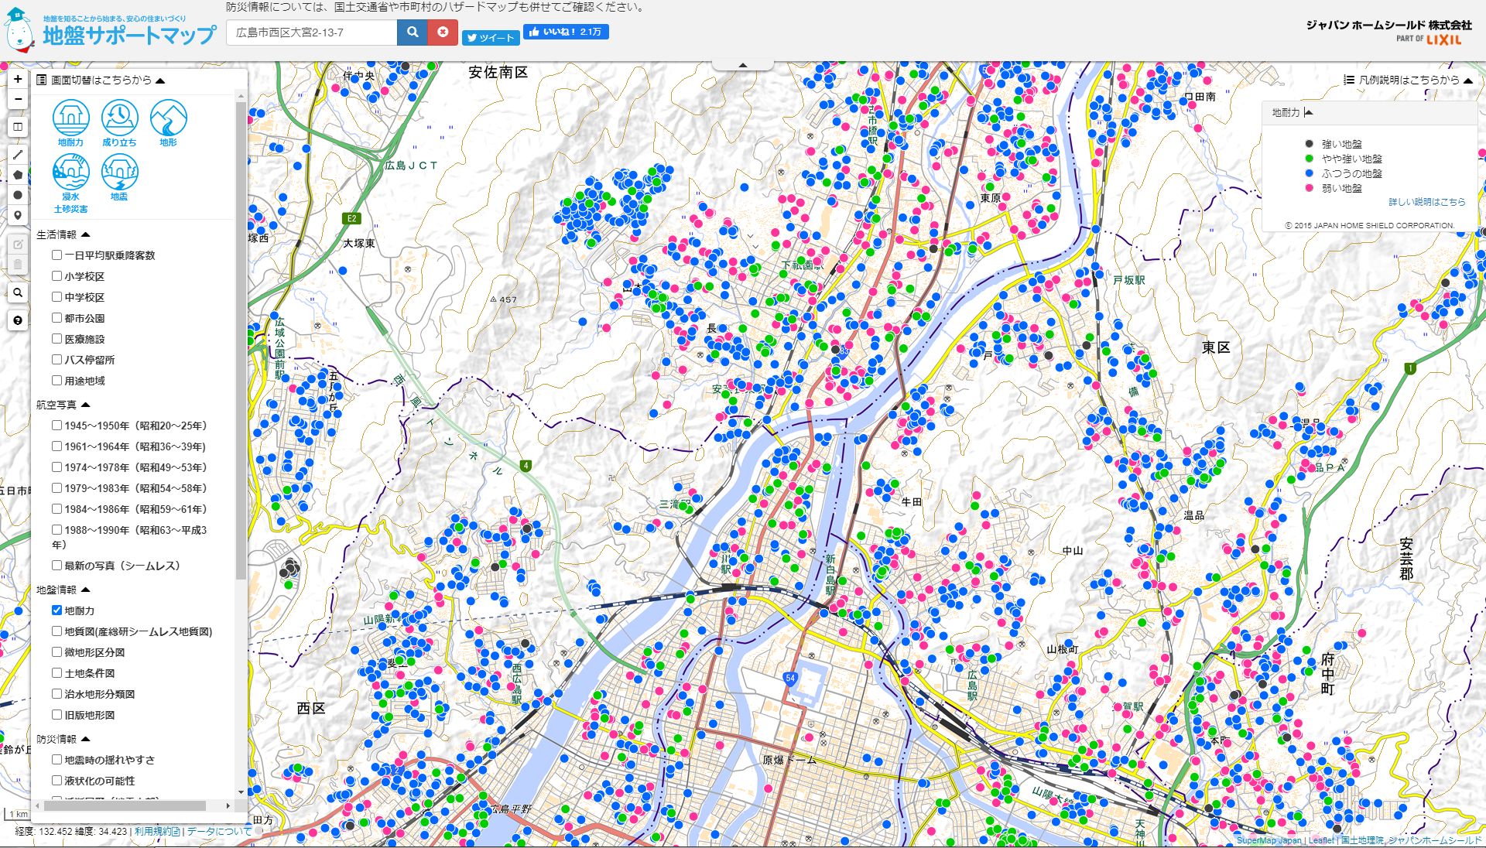Open the 成り立ち history view icon
The image size is (1486, 848).
tap(119, 118)
